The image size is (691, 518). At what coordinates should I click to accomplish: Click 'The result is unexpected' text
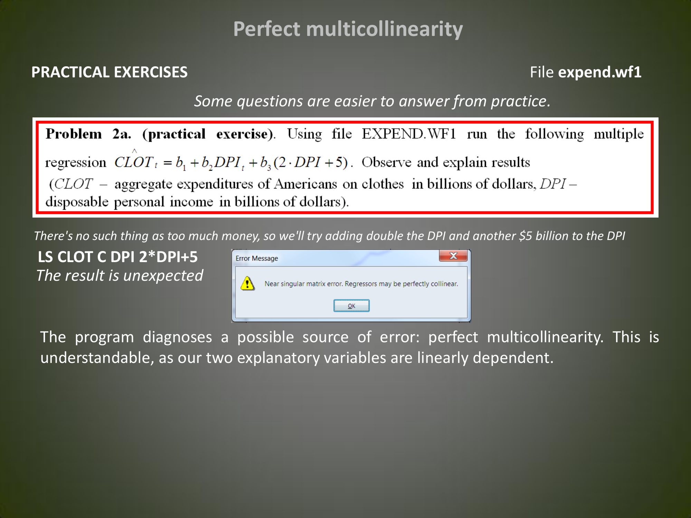click(x=120, y=276)
